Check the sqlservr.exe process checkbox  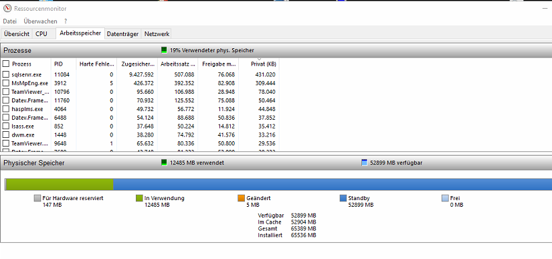(5, 74)
